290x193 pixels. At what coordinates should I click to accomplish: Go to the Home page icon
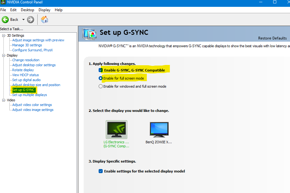tap(44, 19)
